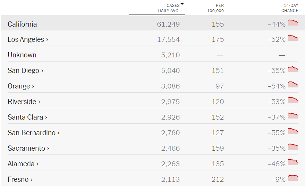The width and height of the screenshot is (306, 188).
Task: Click the California trend sparkline chart
Action: click(293, 22)
